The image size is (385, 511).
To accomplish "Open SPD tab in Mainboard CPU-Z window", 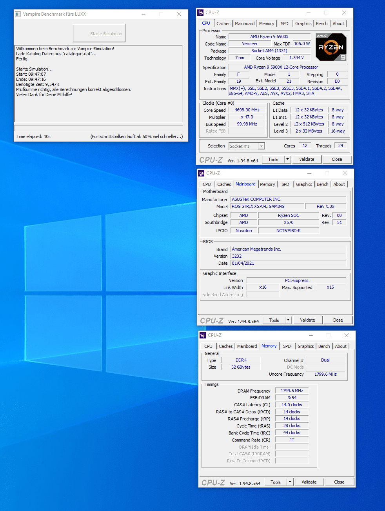I will click(x=285, y=184).
